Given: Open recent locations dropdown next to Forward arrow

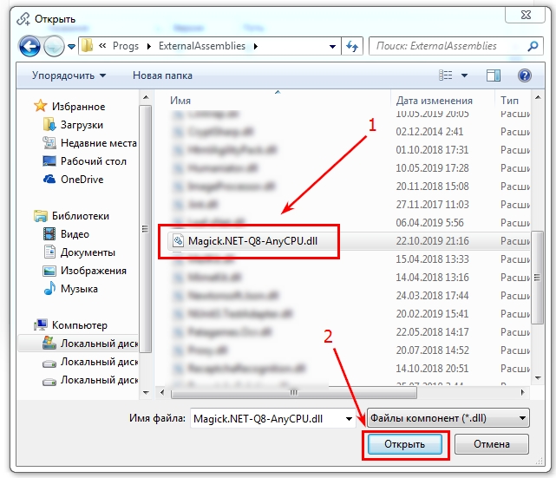Looking at the screenshot, I should click(72, 47).
